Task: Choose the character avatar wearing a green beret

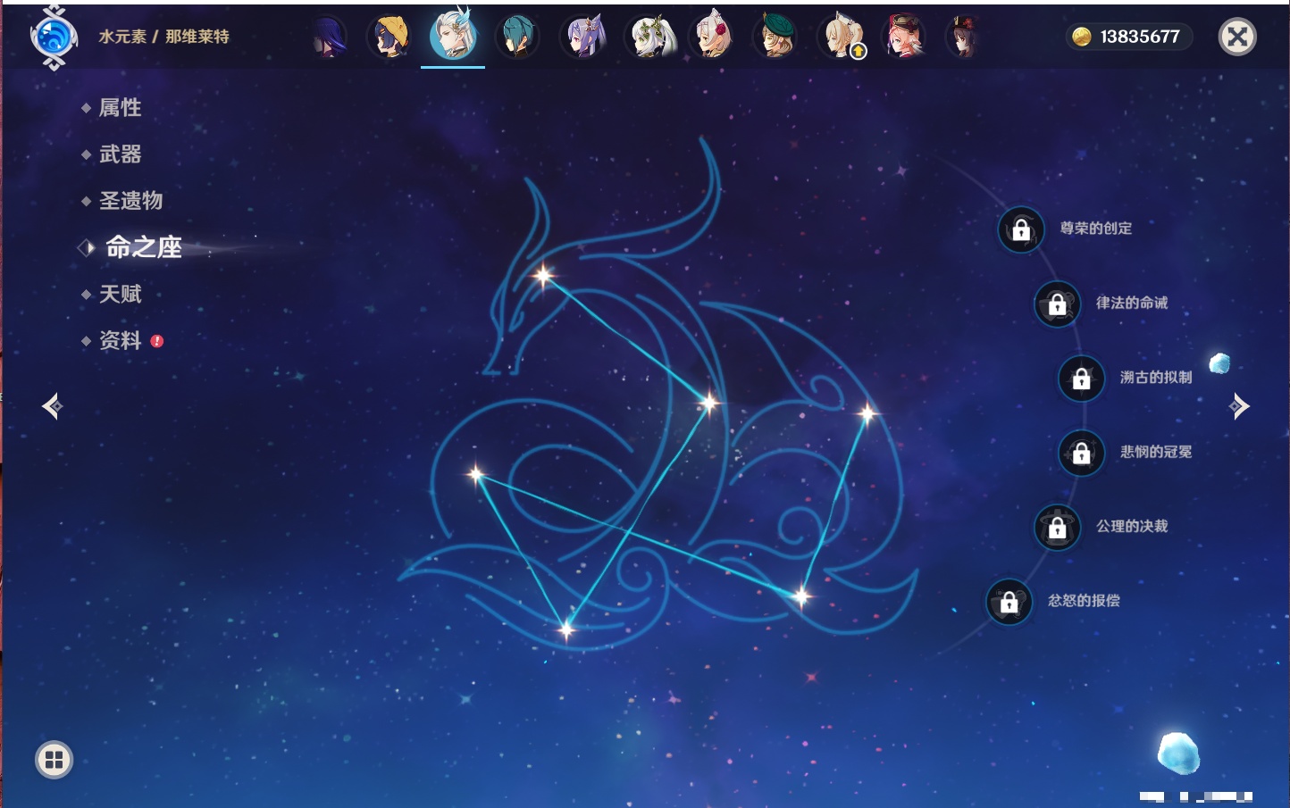Action: click(775, 37)
